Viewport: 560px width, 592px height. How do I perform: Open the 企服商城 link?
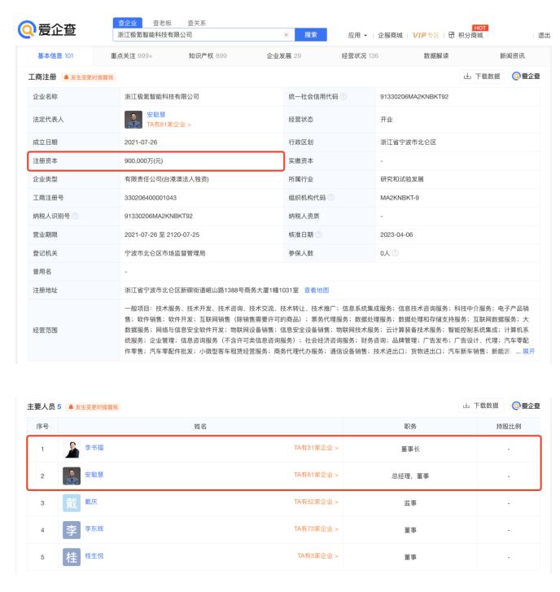[x=390, y=35]
